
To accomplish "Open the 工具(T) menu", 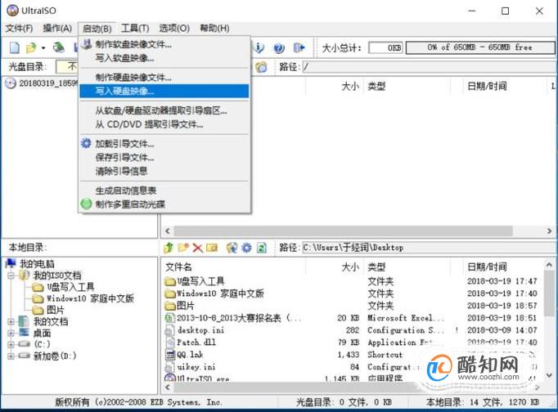I will click(135, 28).
